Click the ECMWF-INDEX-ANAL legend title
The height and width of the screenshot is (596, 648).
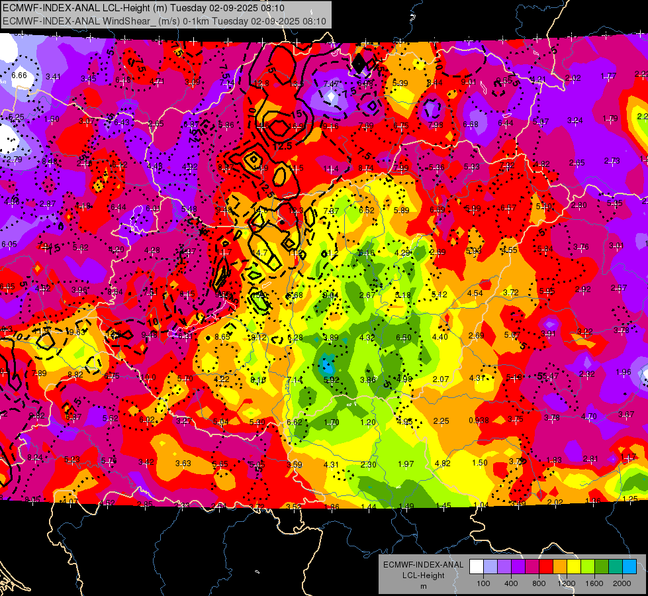click(423, 565)
